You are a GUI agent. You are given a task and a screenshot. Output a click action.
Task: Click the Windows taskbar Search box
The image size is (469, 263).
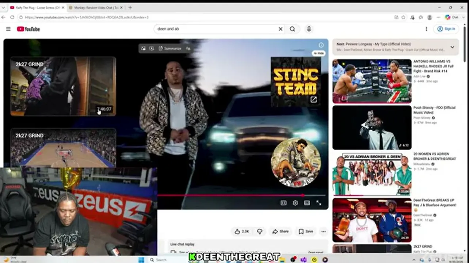click(x=168, y=260)
